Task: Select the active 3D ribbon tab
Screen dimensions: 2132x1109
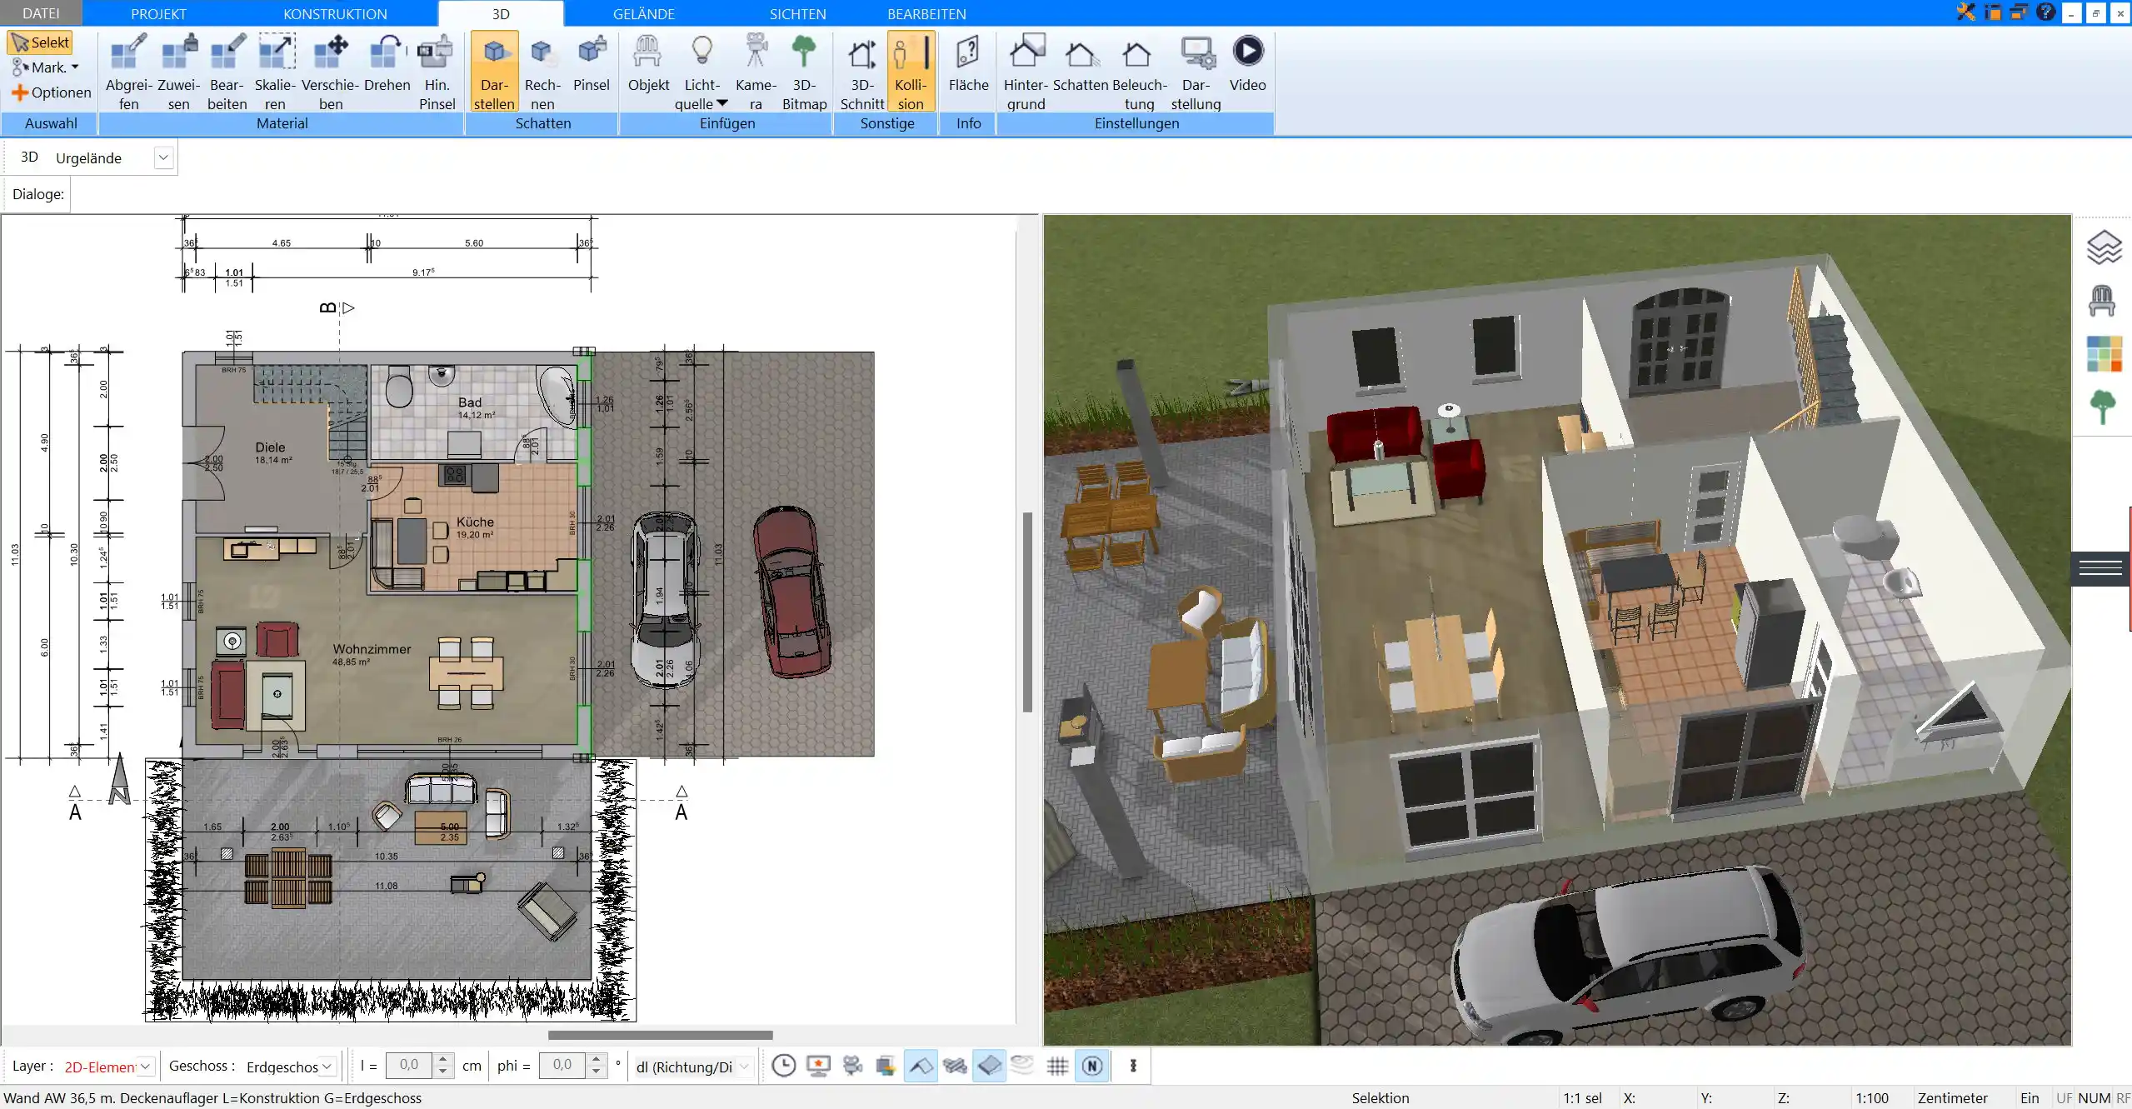Action: (501, 13)
